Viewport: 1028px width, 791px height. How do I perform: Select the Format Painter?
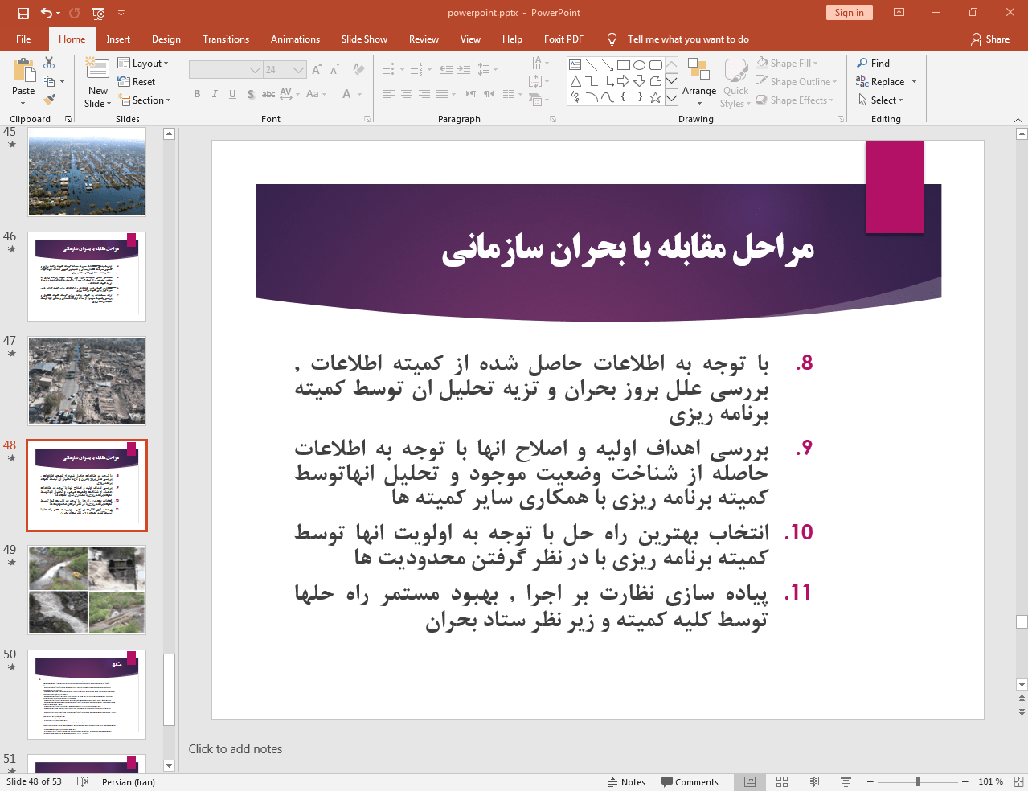[x=47, y=98]
